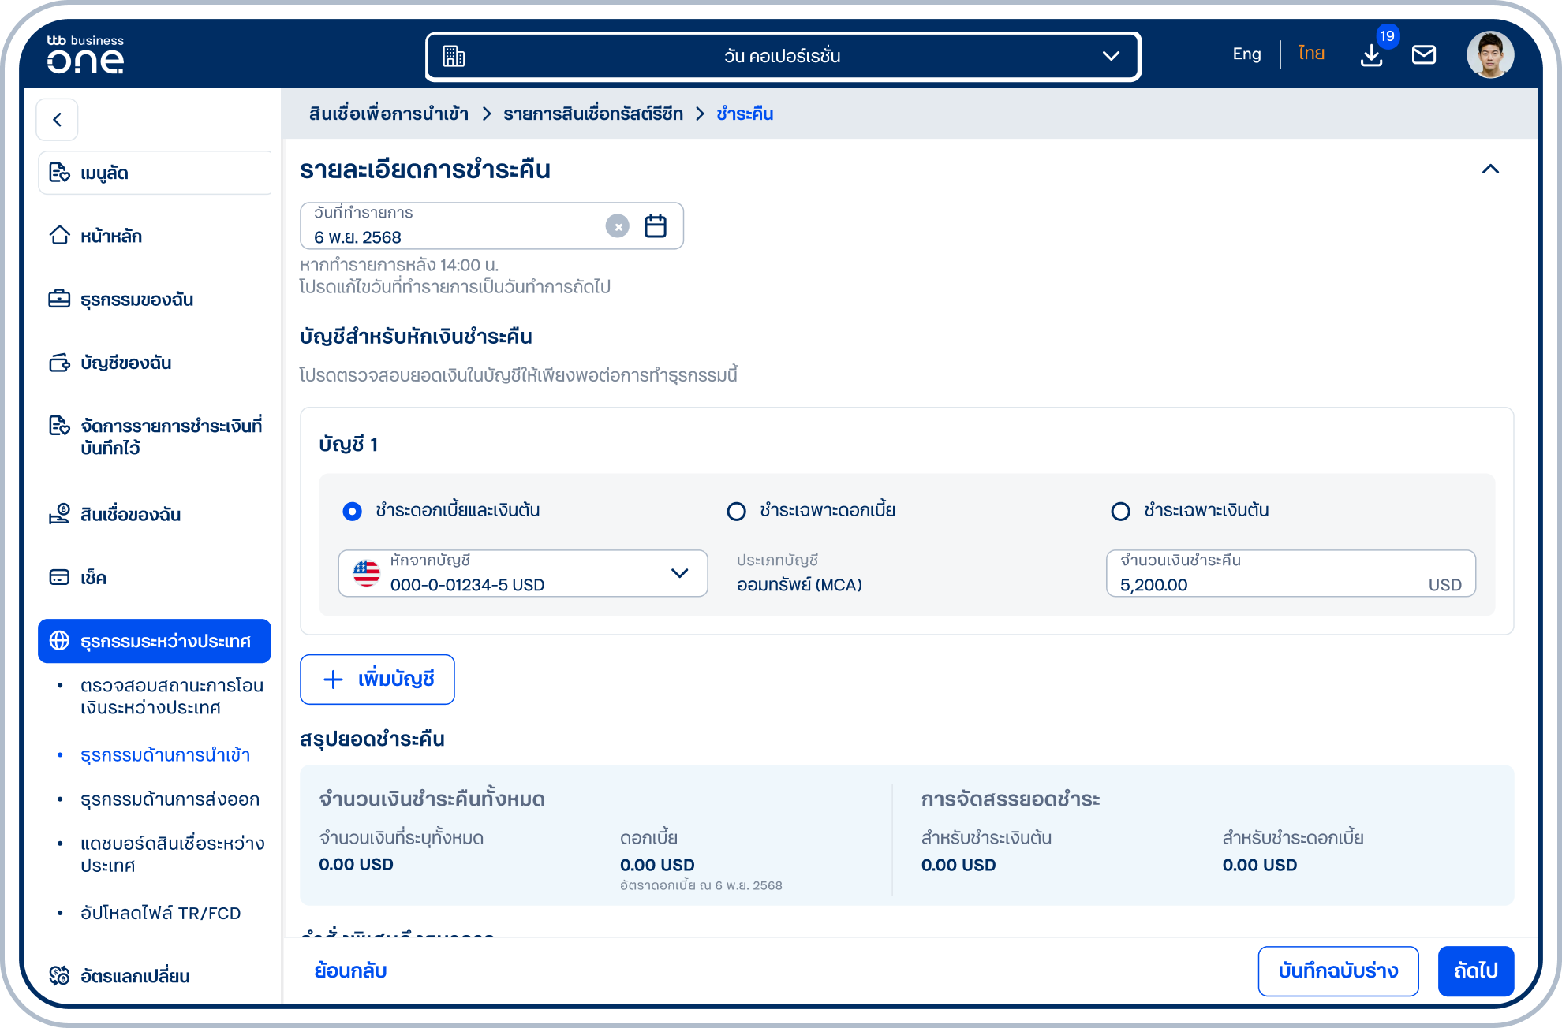Click wallet icon beside บัญชีของฉัน
The height and width of the screenshot is (1028, 1562).
pos(59,363)
